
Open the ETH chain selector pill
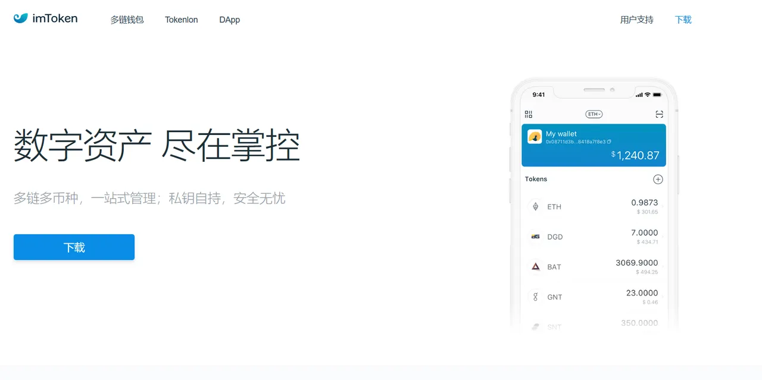click(594, 114)
